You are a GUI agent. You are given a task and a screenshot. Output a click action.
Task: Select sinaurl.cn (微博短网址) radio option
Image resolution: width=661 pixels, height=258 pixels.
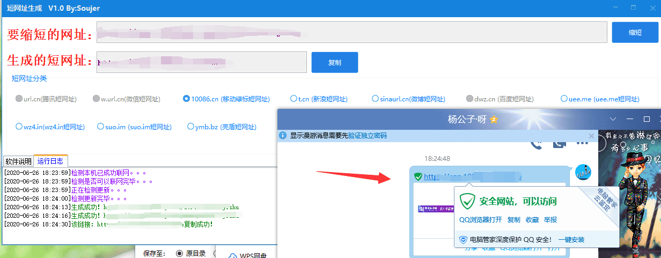[409, 99]
